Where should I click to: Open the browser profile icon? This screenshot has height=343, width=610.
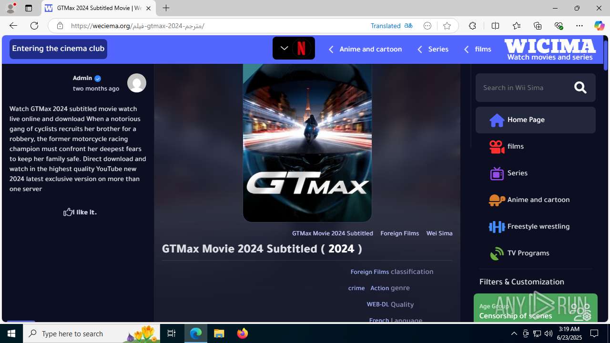coord(10,8)
